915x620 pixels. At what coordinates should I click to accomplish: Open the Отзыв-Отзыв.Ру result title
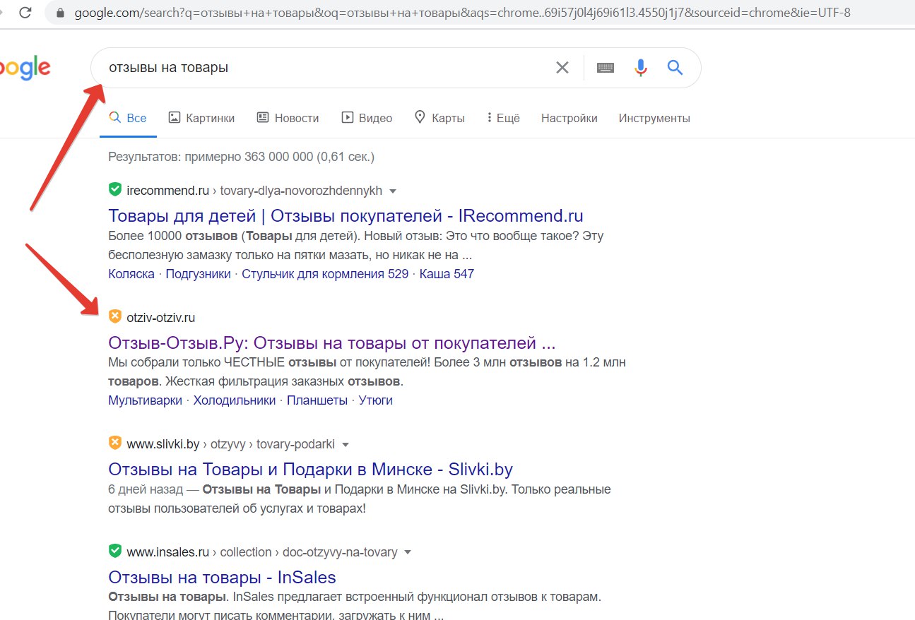tap(332, 342)
